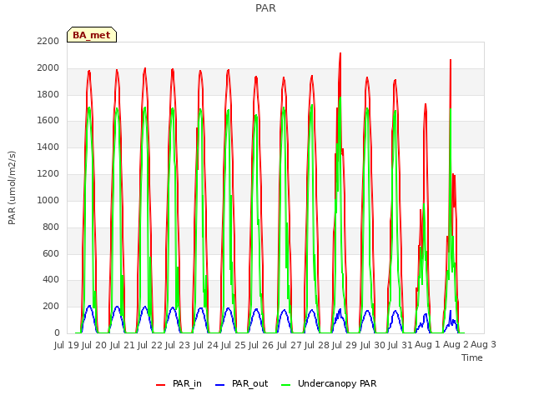Click the PAR chart title

coord(265,7)
